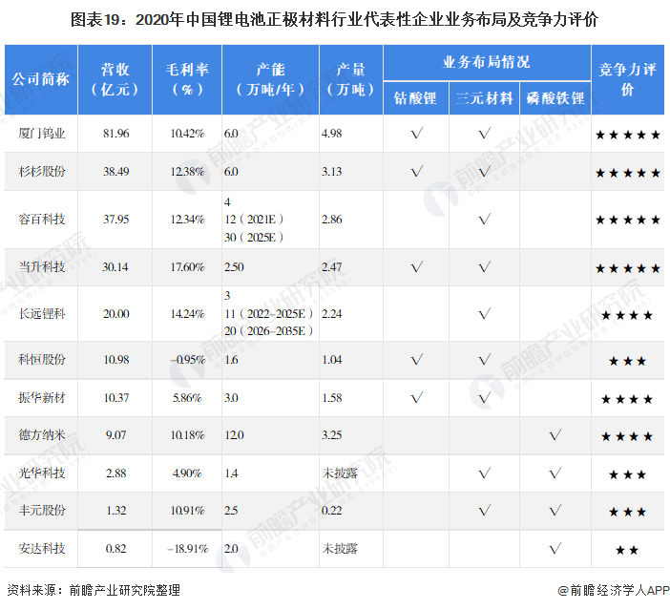Click revenue value 81.96

point(115,134)
